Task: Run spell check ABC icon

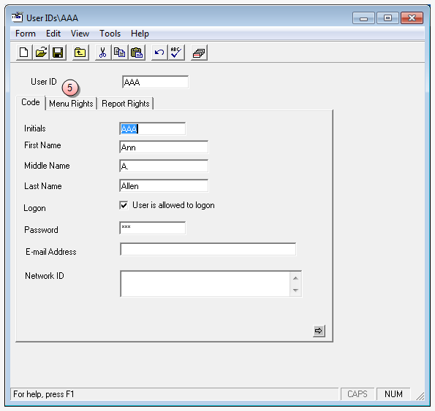Action: click(176, 53)
